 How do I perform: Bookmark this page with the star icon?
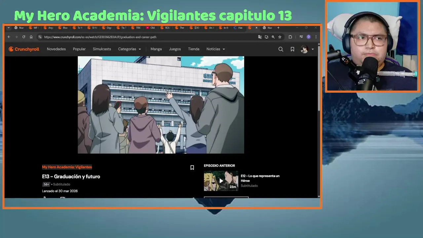[280, 37]
